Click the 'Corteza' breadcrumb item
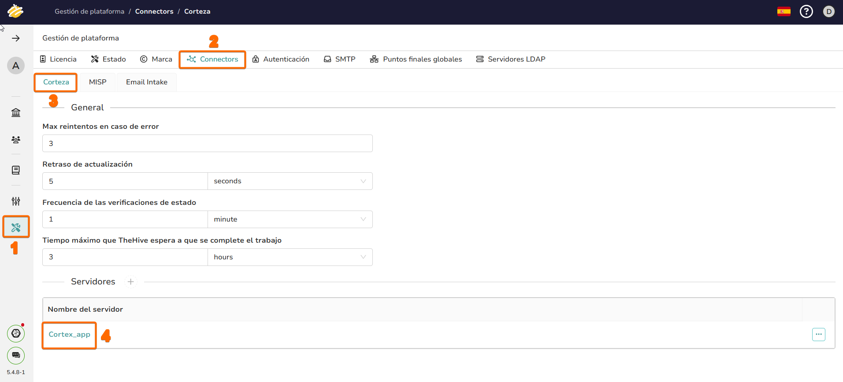 tap(197, 11)
